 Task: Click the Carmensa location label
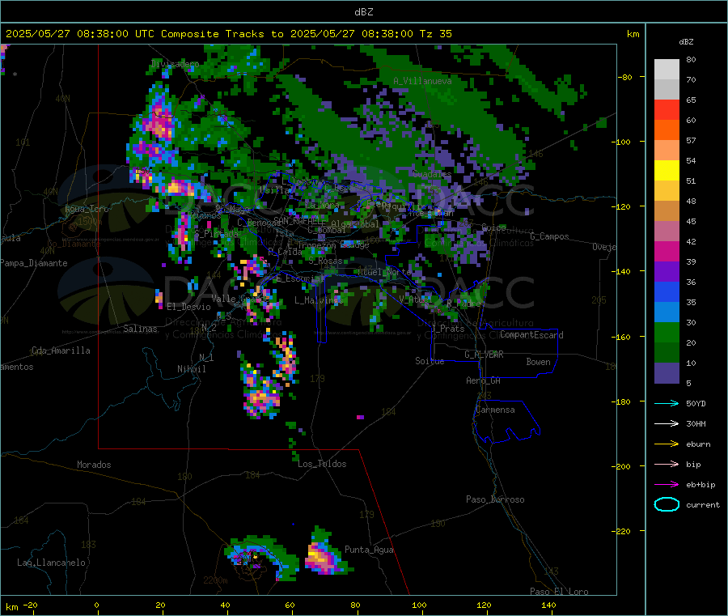[495, 410]
